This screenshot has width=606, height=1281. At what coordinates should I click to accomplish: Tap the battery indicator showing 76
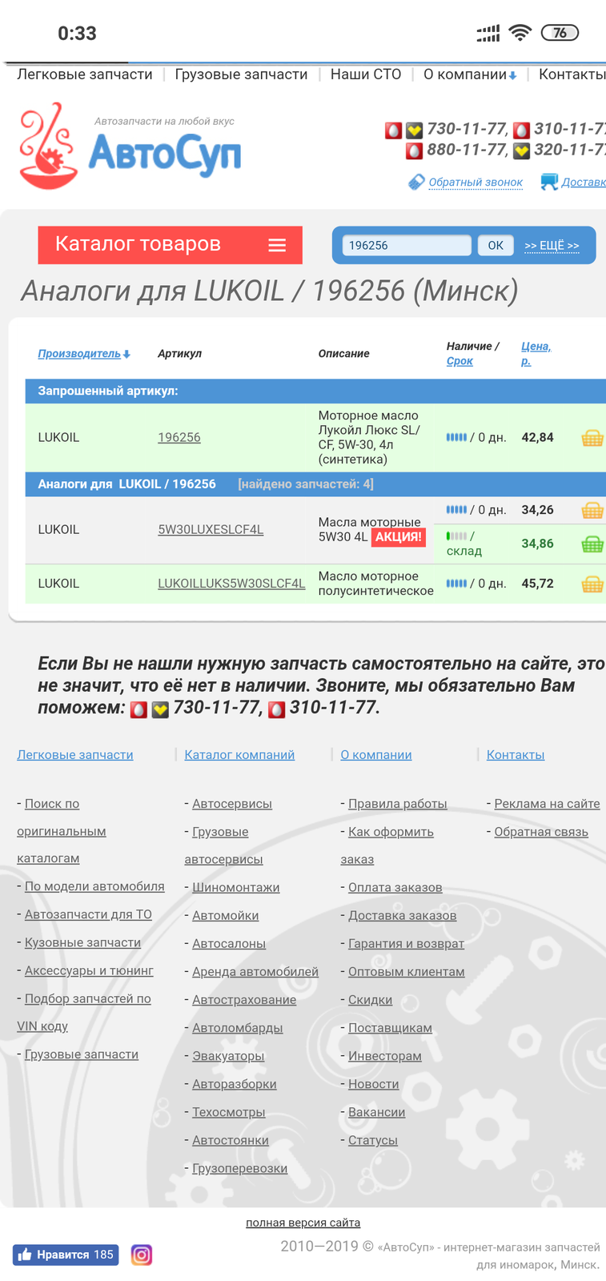pyautogui.click(x=560, y=33)
